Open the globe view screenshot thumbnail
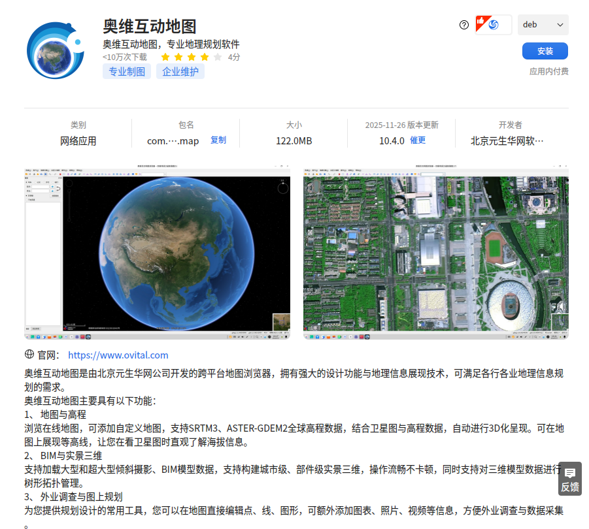589x529 pixels. (x=157, y=252)
